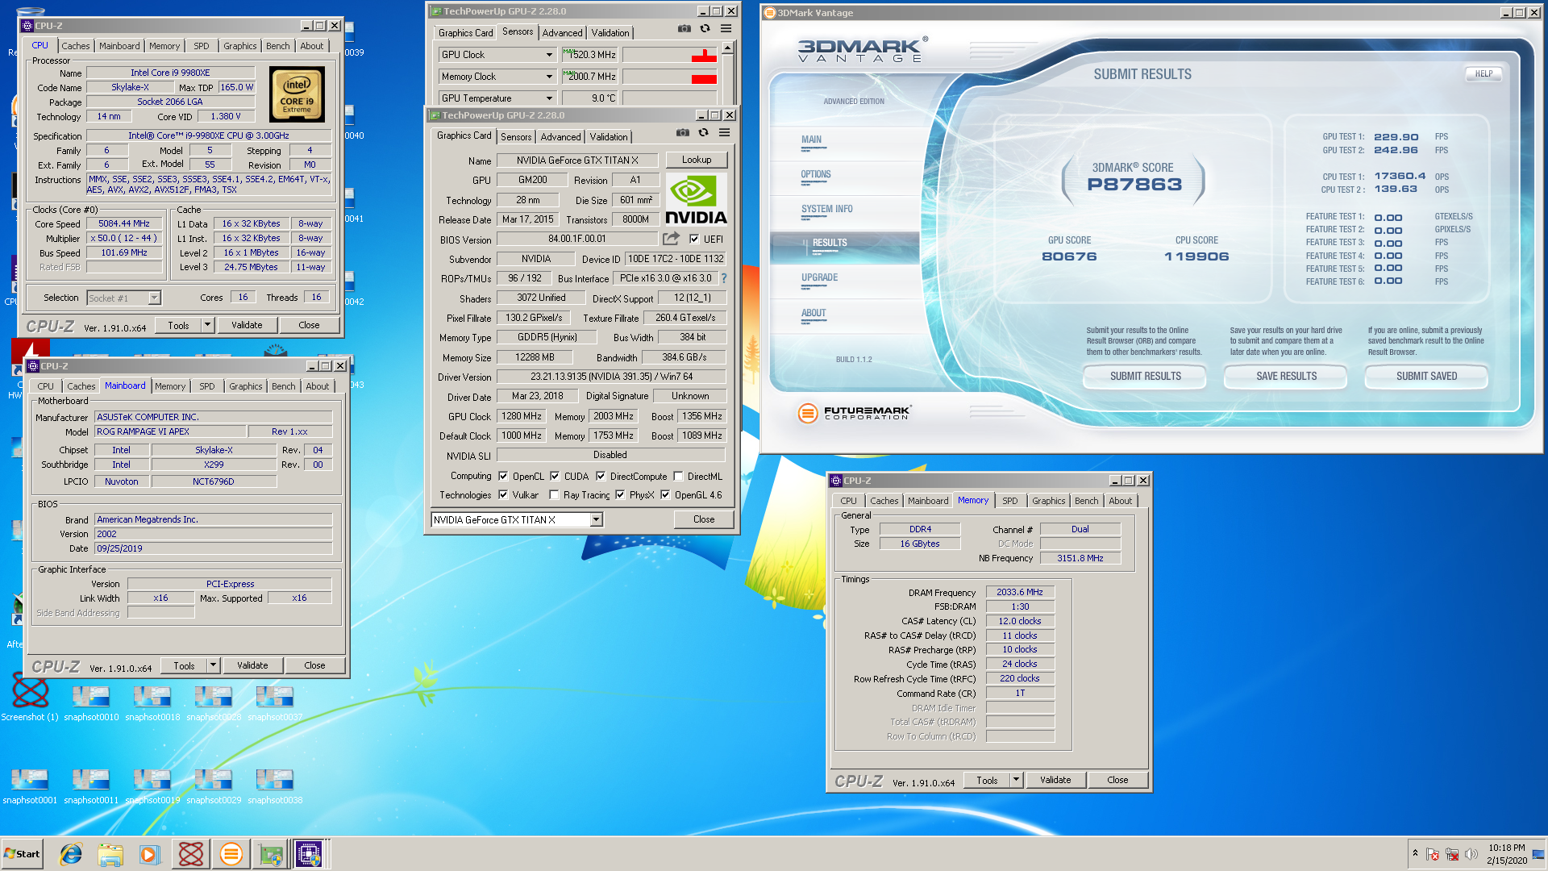Open the CPU-Z icon in taskbar
Viewport: 1548px width, 871px height.
310,854
